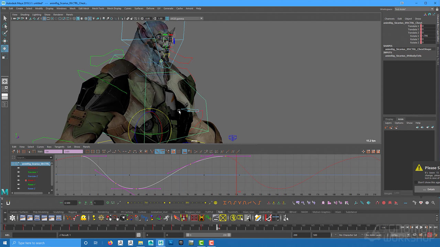Click the Photoshop icon in Windows taskbar
Viewport: 440px width, 247px height.
[x=170, y=243]
